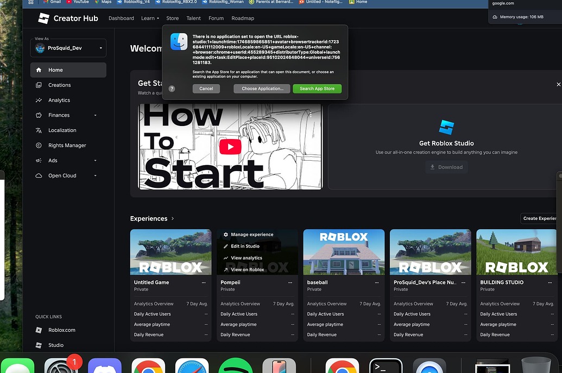
Task: Select the Localization icon
Action: [x=39, y=130]
